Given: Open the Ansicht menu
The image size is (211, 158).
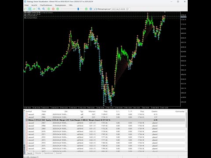Looking at the screenshot, I should [x=34, y=5].
